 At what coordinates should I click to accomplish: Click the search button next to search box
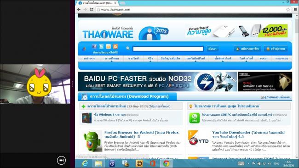tap(213, 49)
